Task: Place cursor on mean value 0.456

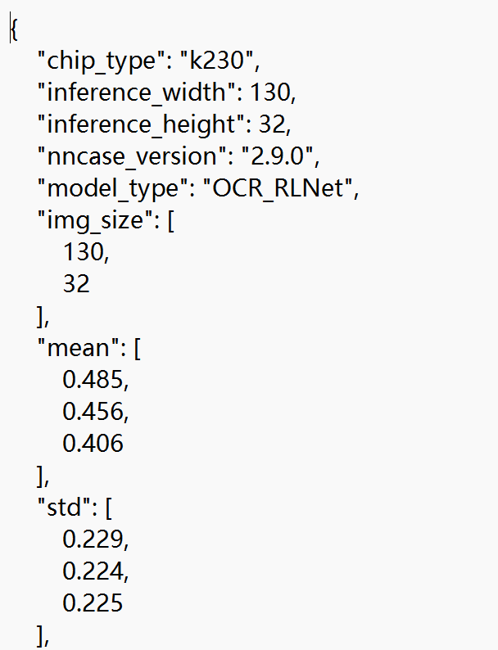Action: 95,413
